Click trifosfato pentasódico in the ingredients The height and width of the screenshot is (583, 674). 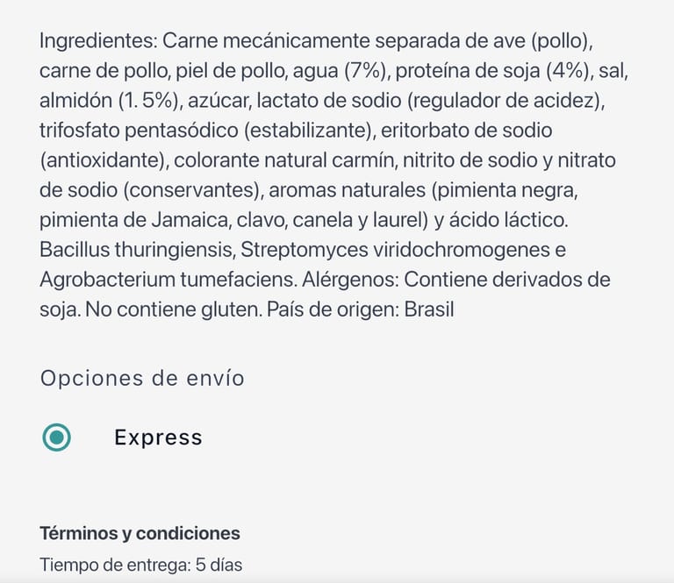(138, 131)
